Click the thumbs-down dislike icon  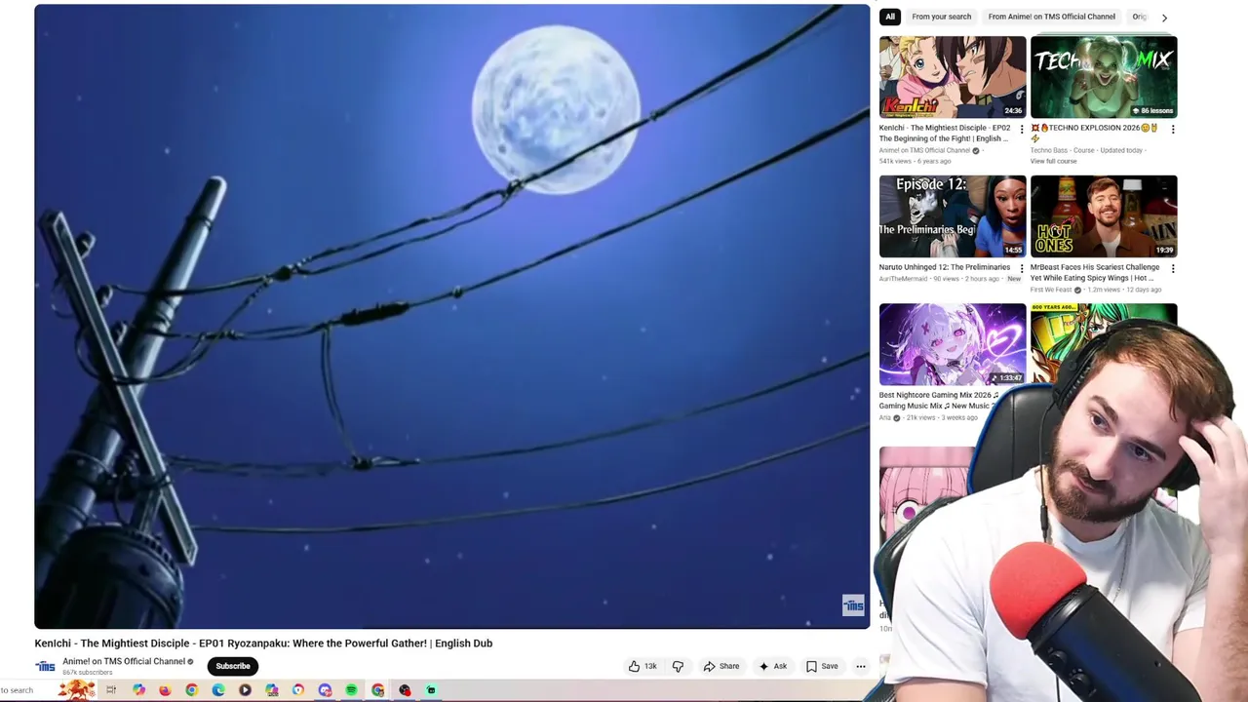678,666
